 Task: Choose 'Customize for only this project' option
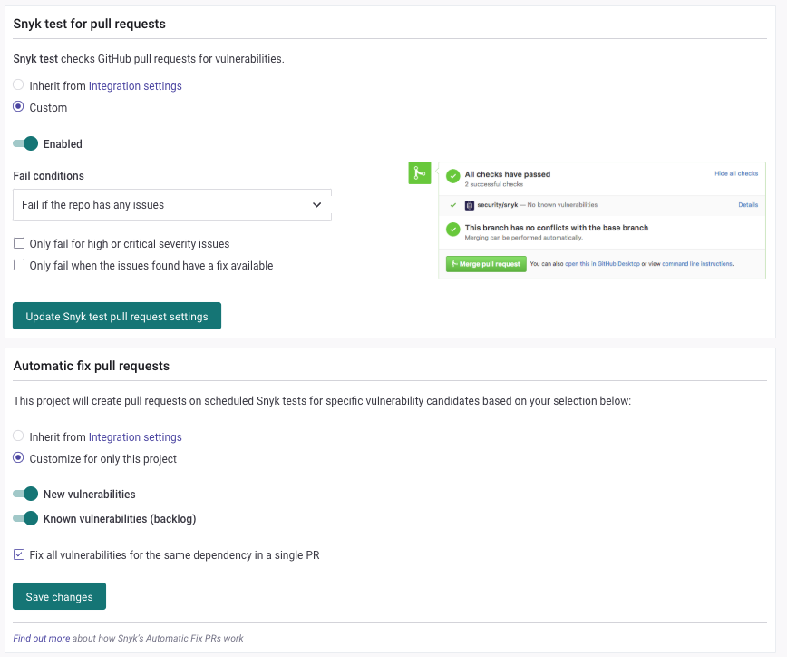[19, 458]
